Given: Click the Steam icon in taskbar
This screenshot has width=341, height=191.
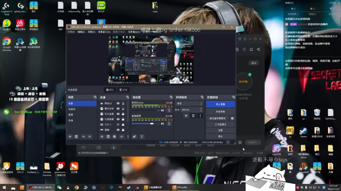Looking at the screenshot, I should pos(129,188).
